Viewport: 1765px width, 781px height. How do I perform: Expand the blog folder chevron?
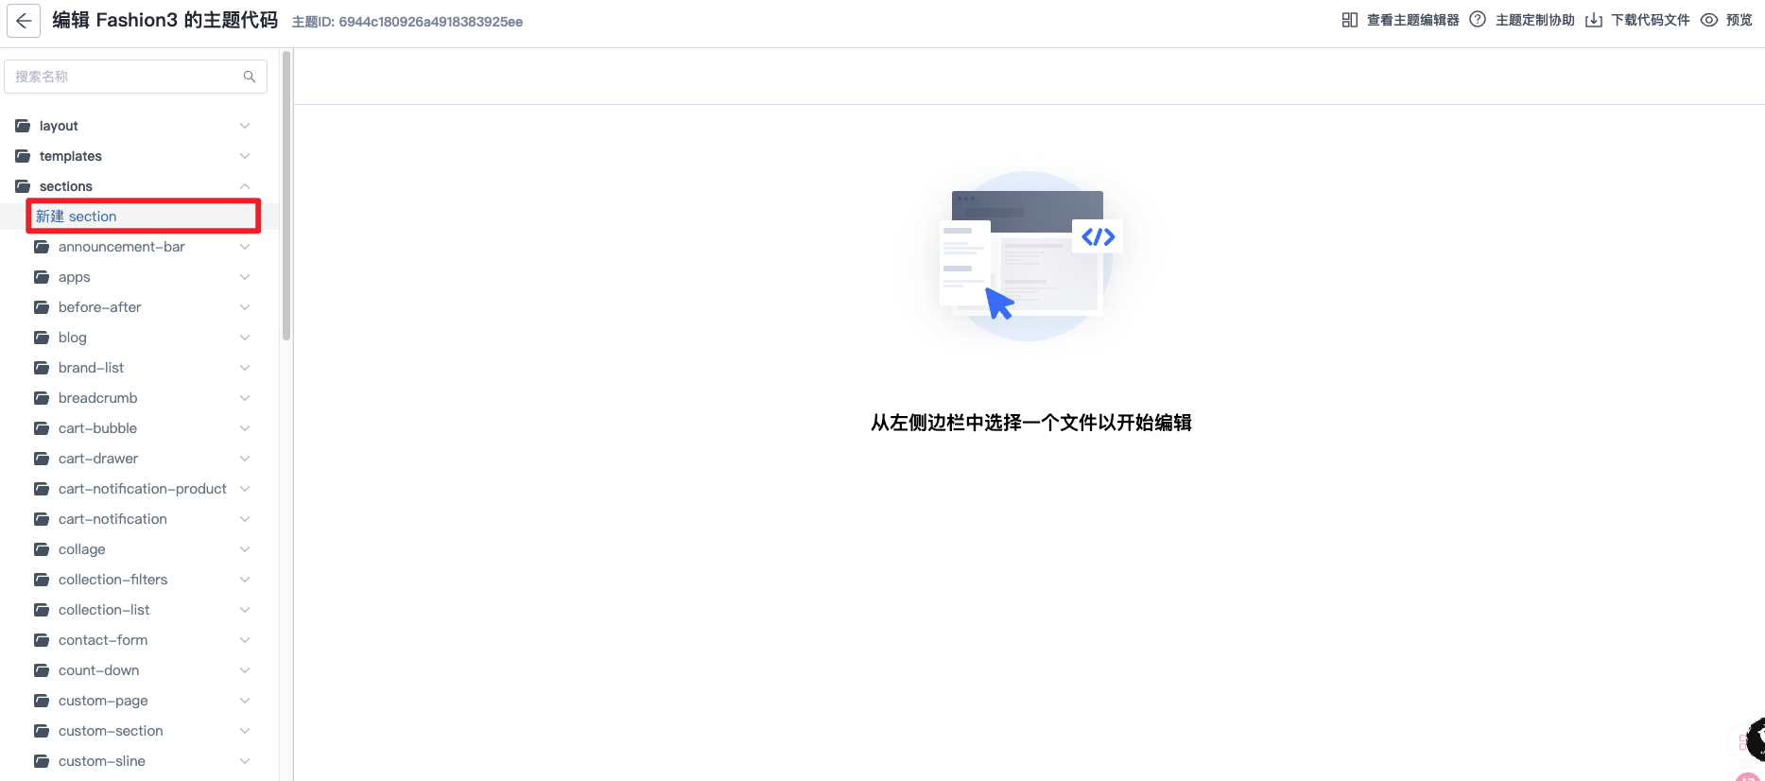[x=245, y=338]
